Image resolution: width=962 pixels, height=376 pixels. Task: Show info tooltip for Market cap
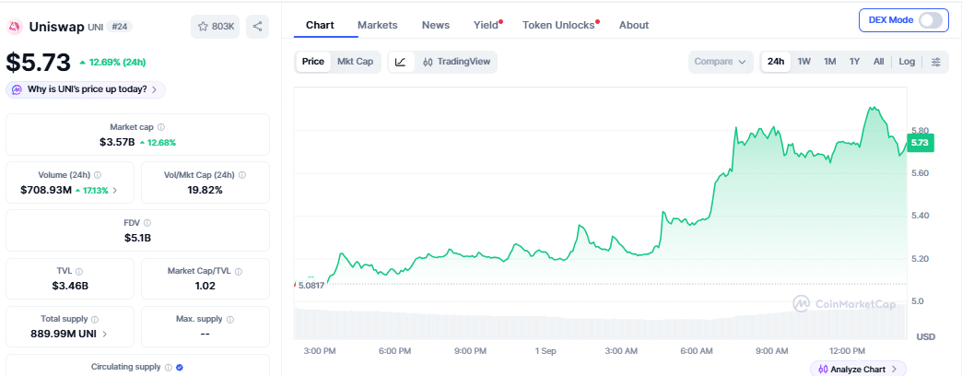pos(161,127)
